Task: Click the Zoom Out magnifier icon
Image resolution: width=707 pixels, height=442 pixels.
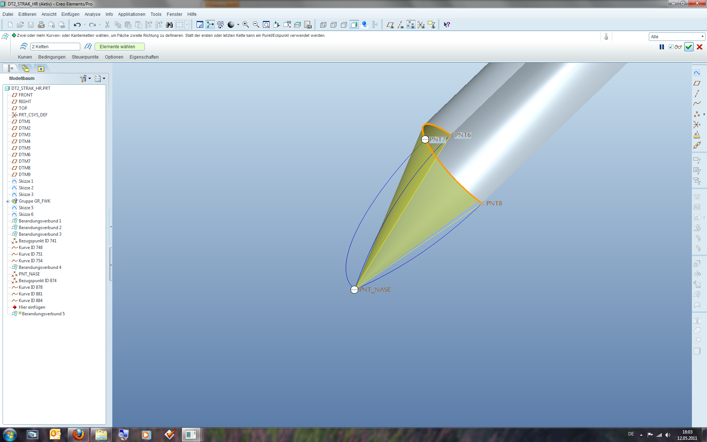Action: click(x=256, y=25)
